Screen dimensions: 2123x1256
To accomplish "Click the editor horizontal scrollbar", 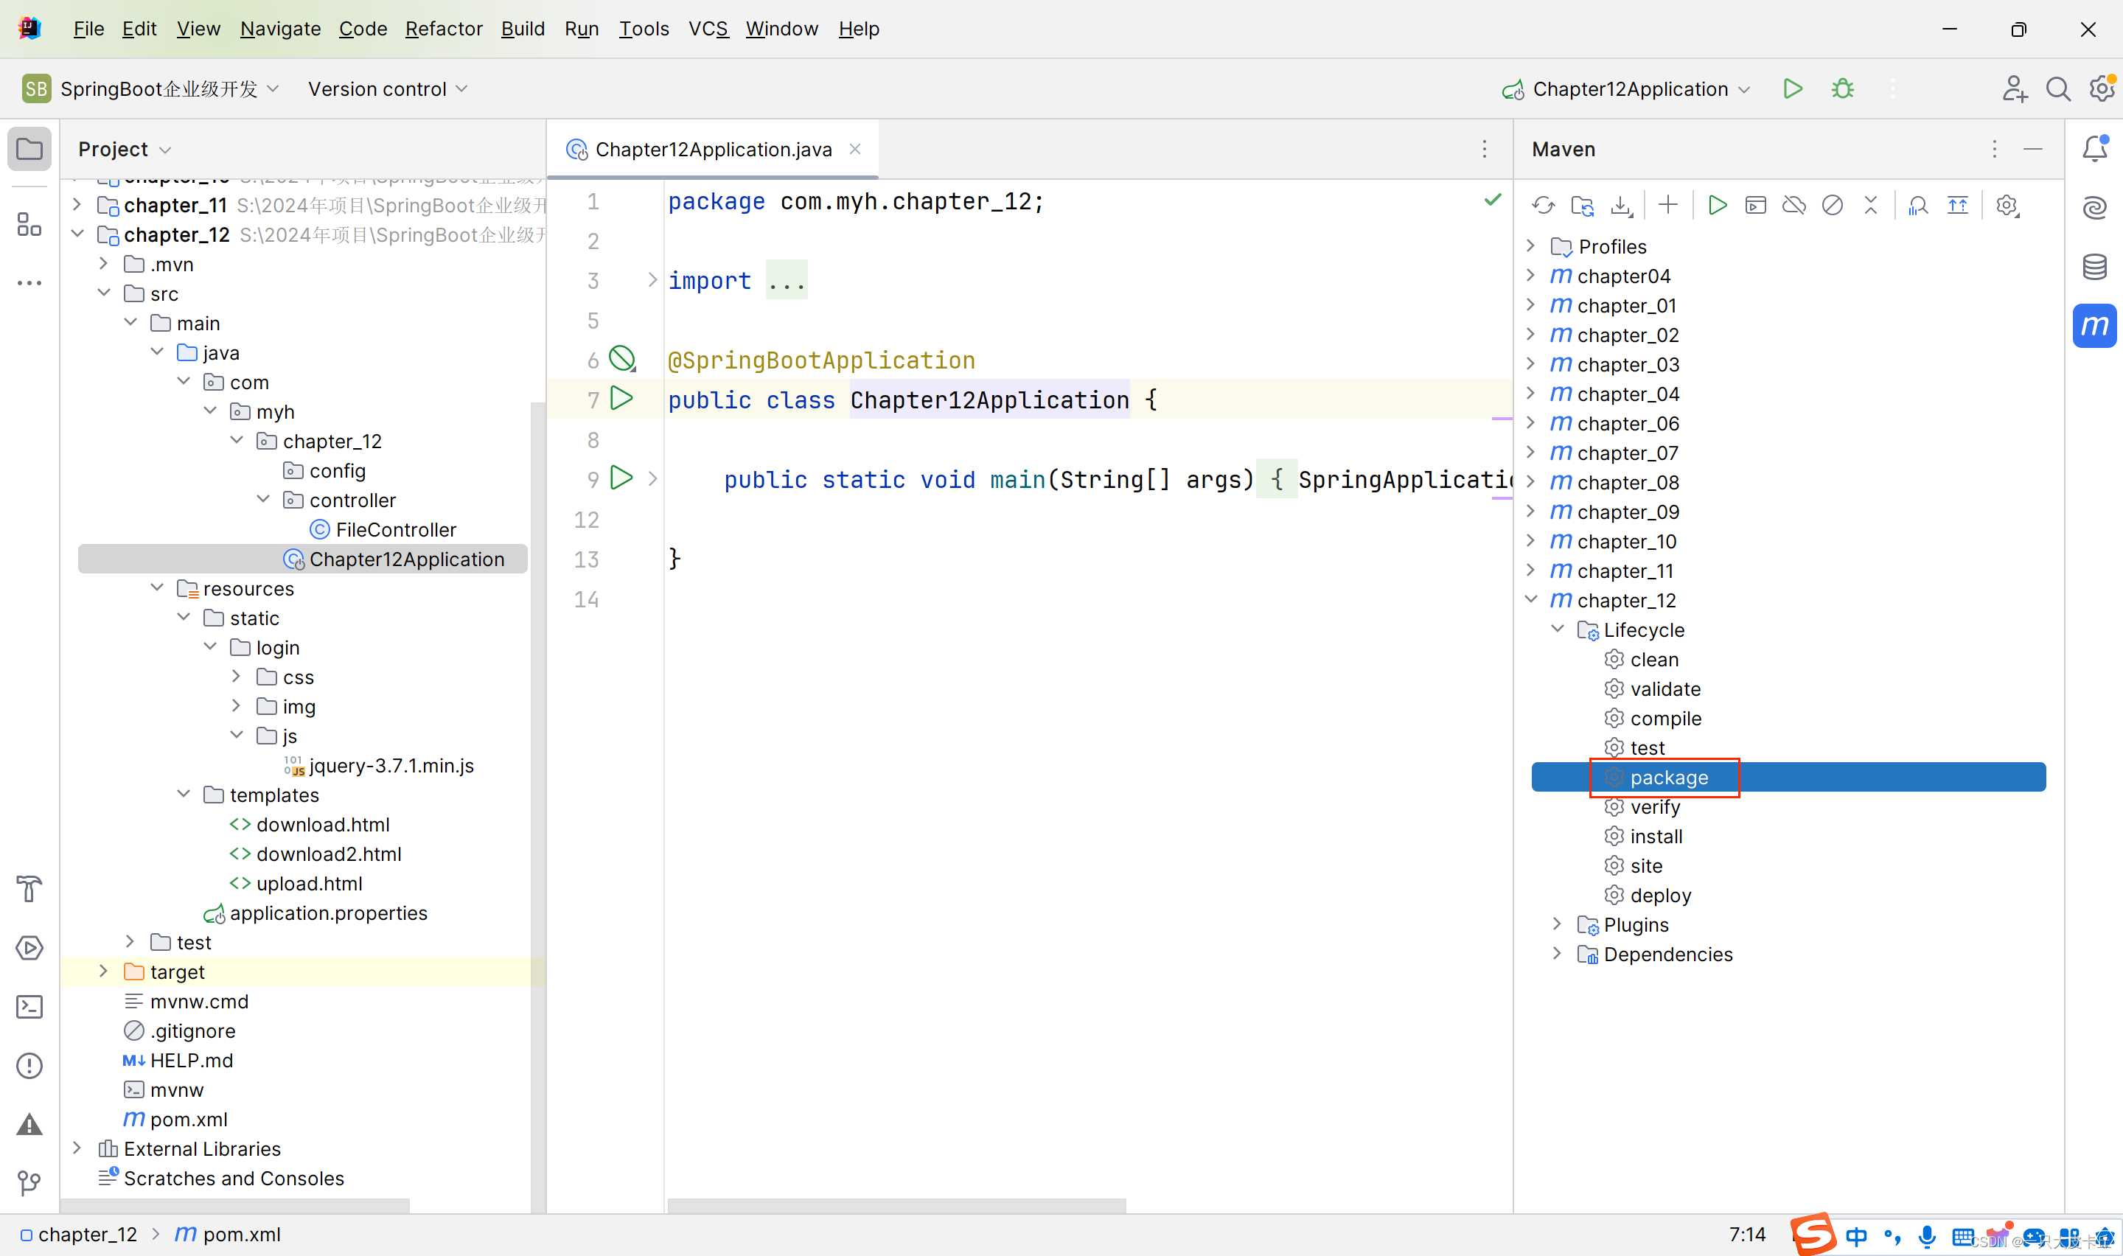I will click(x=897, y=1205).
